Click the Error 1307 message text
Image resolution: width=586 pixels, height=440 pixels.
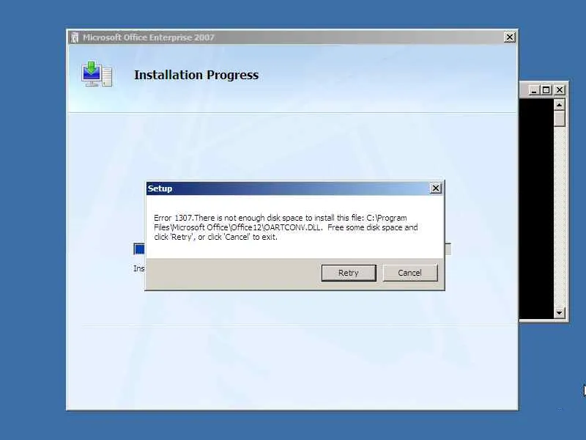pos(286,227)
